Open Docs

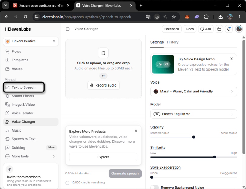(x=190, y=29)
